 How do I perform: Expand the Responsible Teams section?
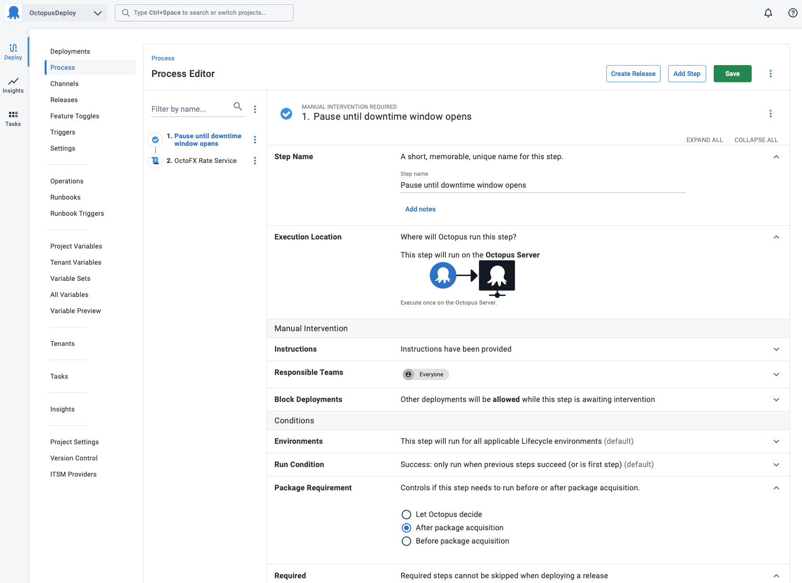coord(776,374)
